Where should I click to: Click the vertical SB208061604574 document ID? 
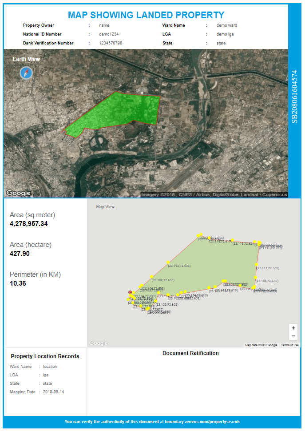pyautogui.click(x=294, y=96)
